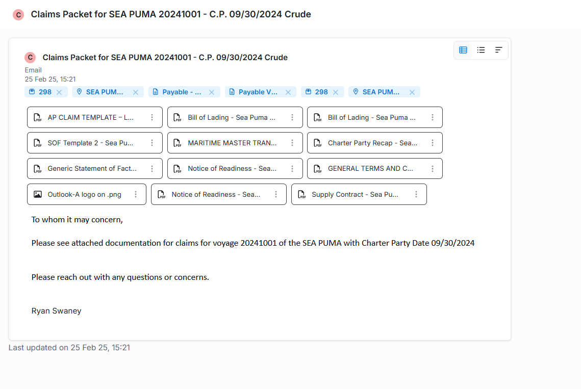
Task: Remove the first 298 tag
Action: click(60, 92)
